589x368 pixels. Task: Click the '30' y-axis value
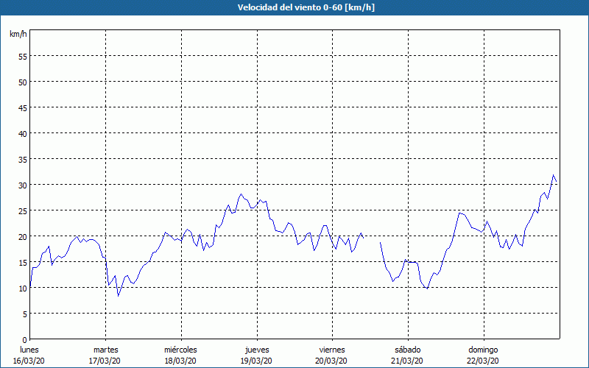(x=23, y=185)
